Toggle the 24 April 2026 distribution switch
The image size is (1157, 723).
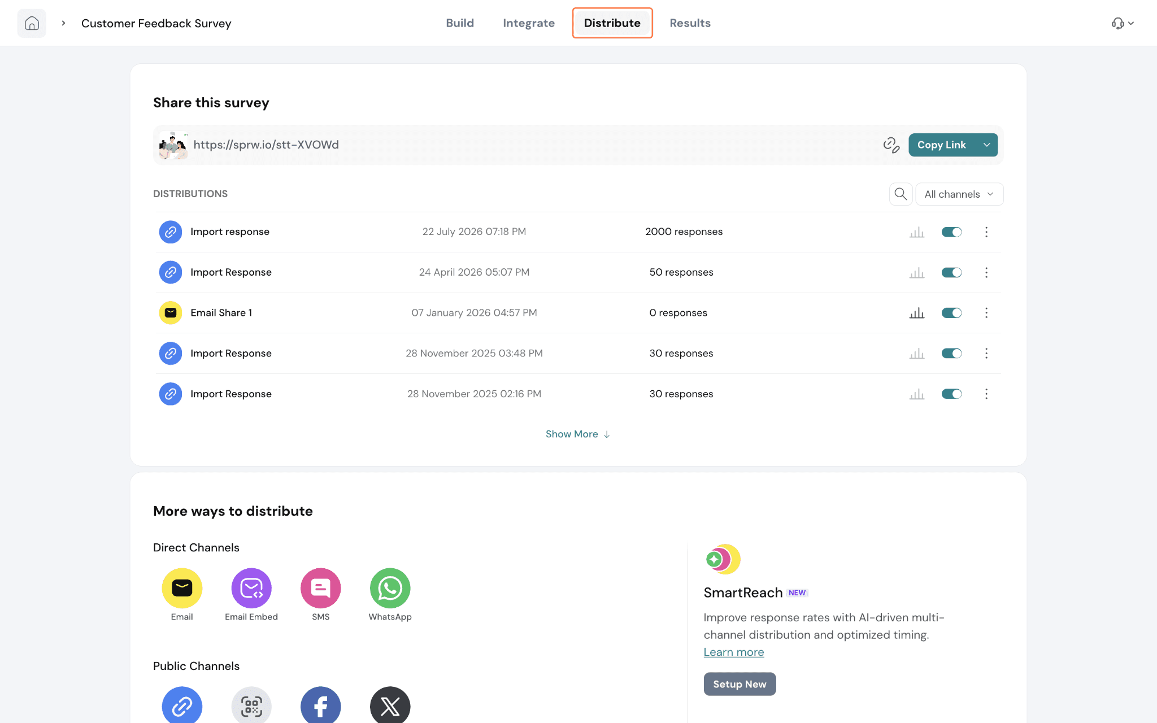click(x=951, y=273)
